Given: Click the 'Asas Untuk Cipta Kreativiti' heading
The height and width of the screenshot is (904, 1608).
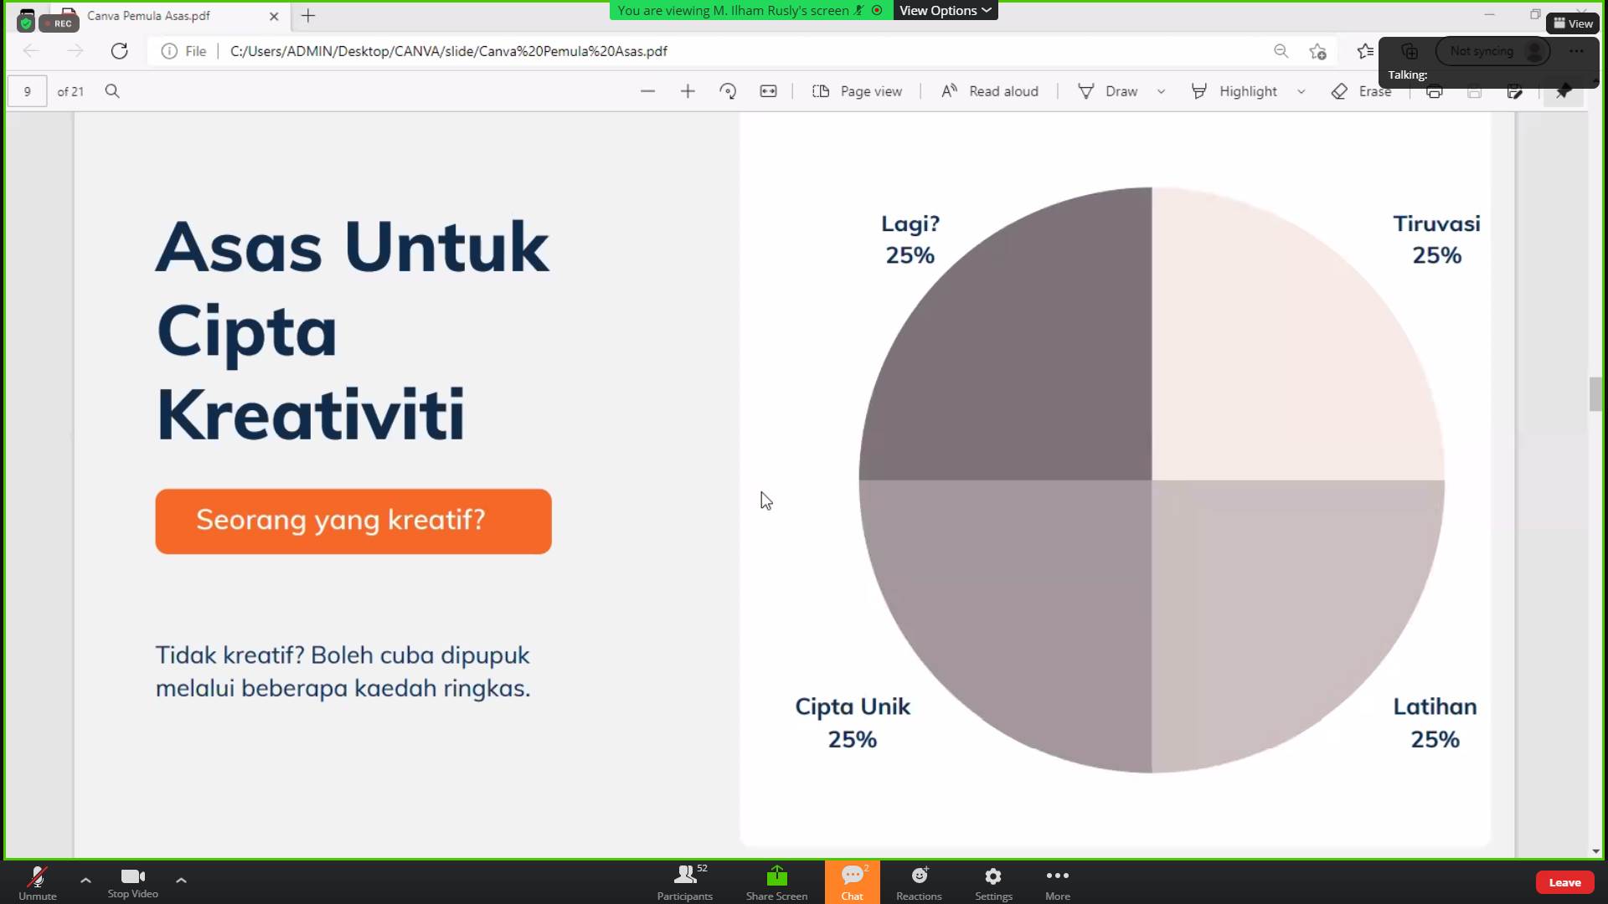Looking at the screenshot, I should (x=353, y=330).
